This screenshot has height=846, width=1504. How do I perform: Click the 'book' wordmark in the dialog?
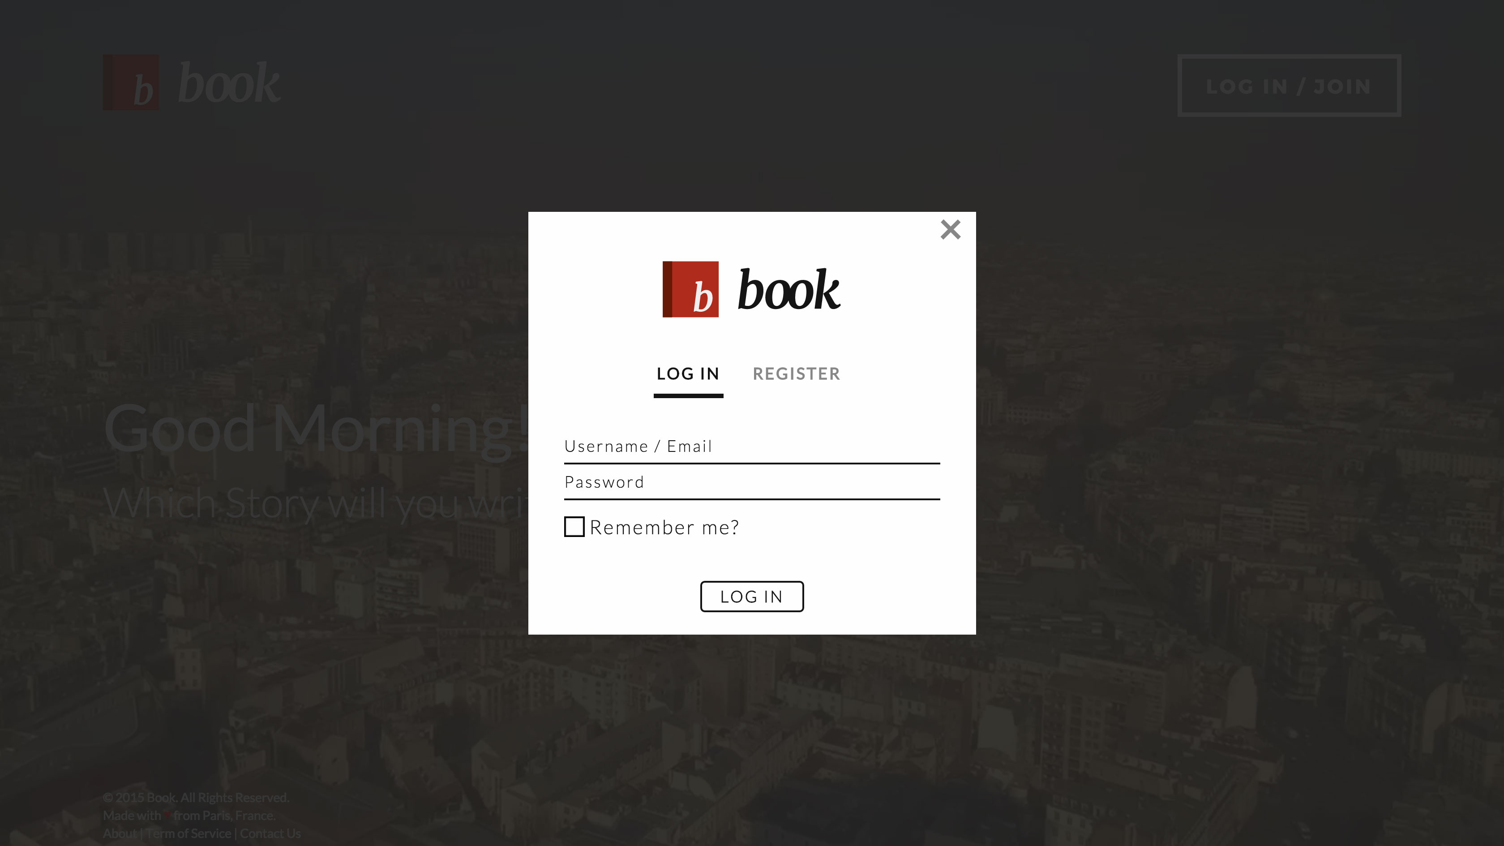pyautogui.click(x=789, y=289)
